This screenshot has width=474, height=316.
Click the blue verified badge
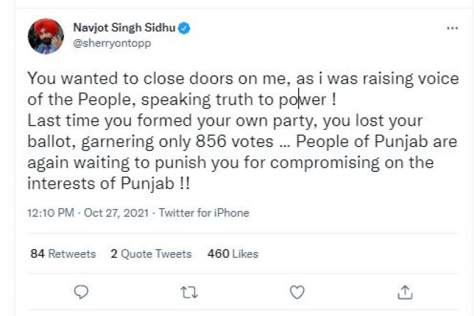185,28
